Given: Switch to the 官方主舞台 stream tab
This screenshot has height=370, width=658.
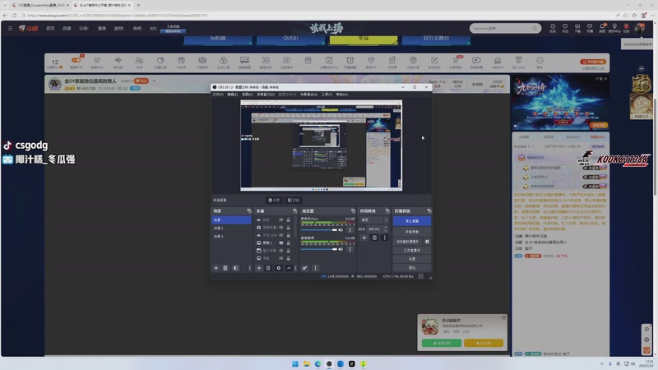Looking at the screenshot, I should point(436,39).
